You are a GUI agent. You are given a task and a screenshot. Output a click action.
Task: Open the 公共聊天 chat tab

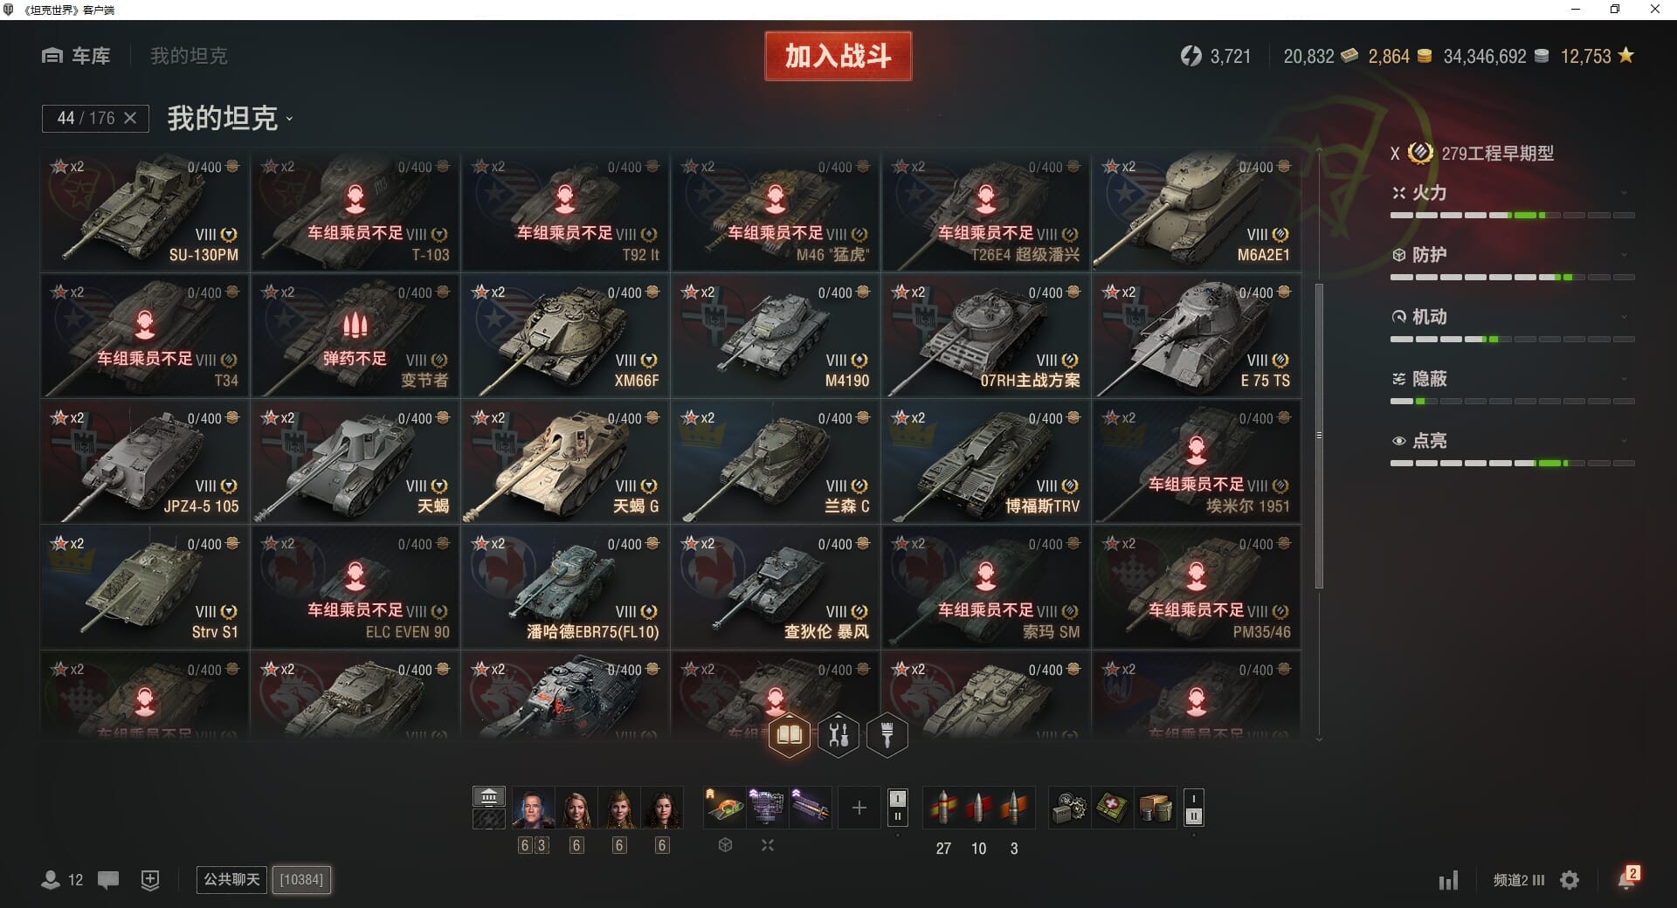(231, 879)
